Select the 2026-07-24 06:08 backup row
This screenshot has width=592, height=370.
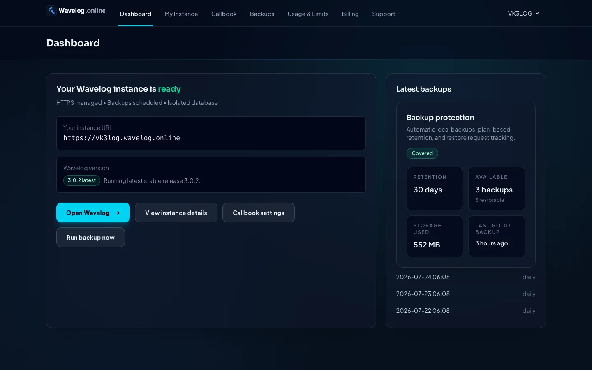466,277
